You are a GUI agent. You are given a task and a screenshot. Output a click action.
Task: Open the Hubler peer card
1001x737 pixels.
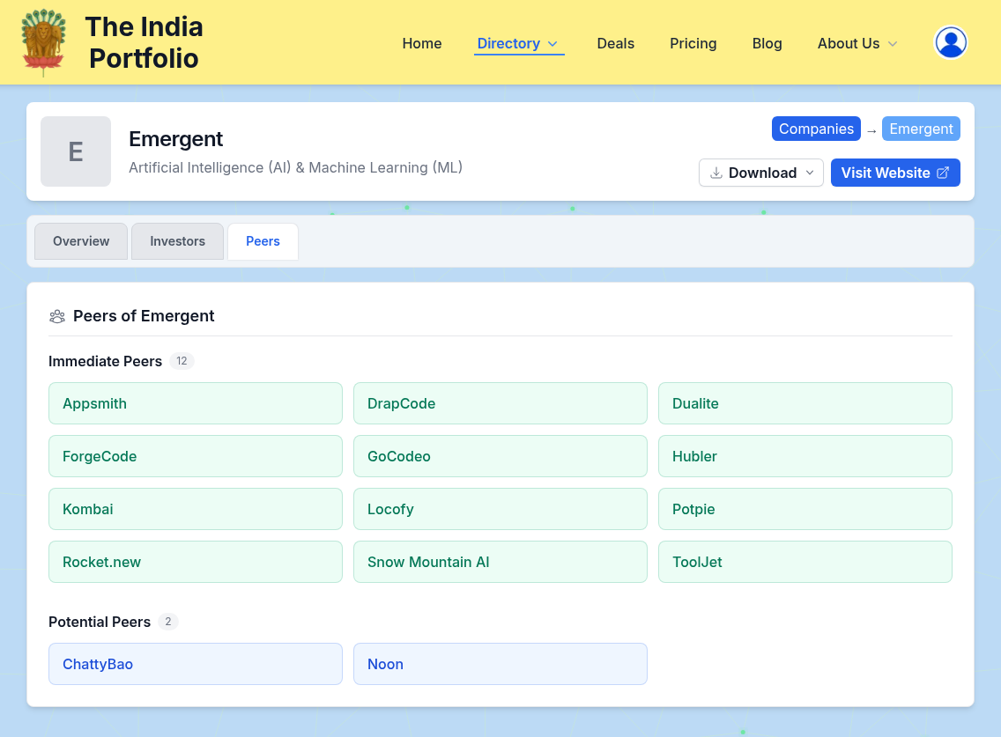tap(805, 456)
